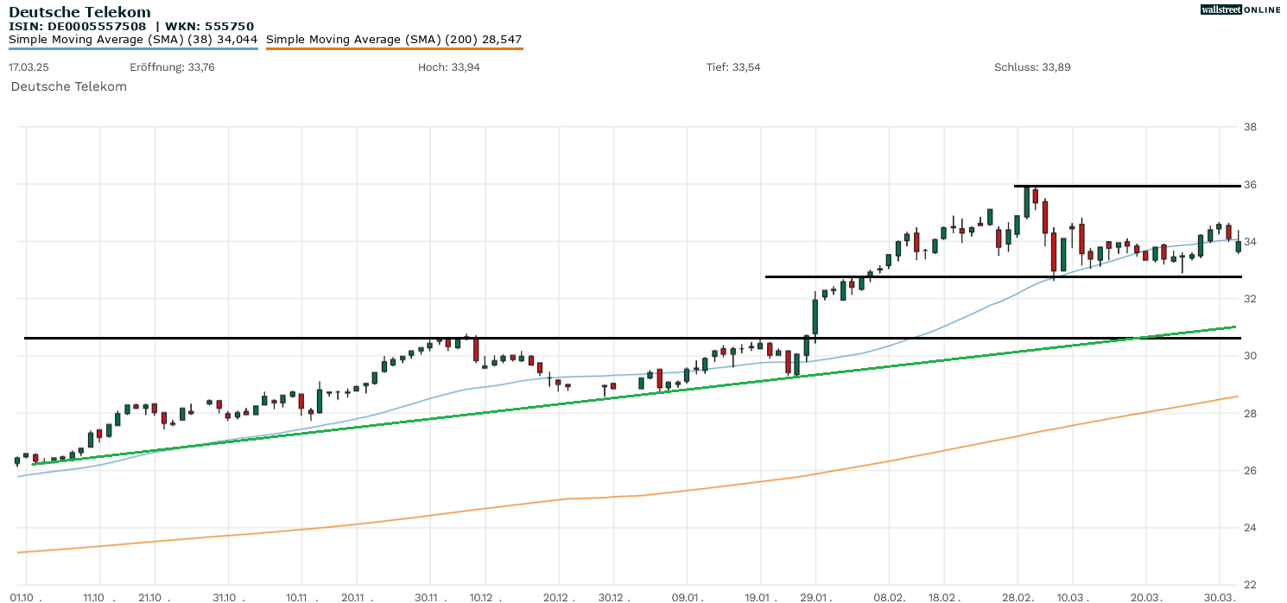The width and height of the screenshot is (1287, 603).
Task: Click the orange legend line under SMA (200)
Action: (x=394, y=48)
